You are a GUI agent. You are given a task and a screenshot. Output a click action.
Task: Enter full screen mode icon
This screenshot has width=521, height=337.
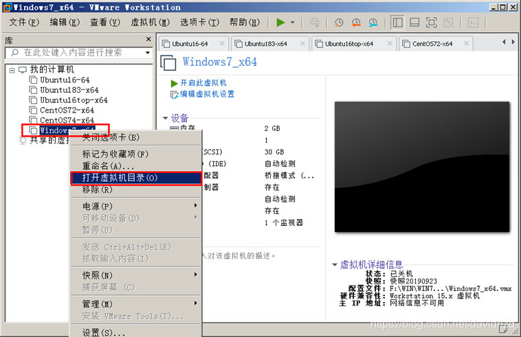(x=431, y=23)
